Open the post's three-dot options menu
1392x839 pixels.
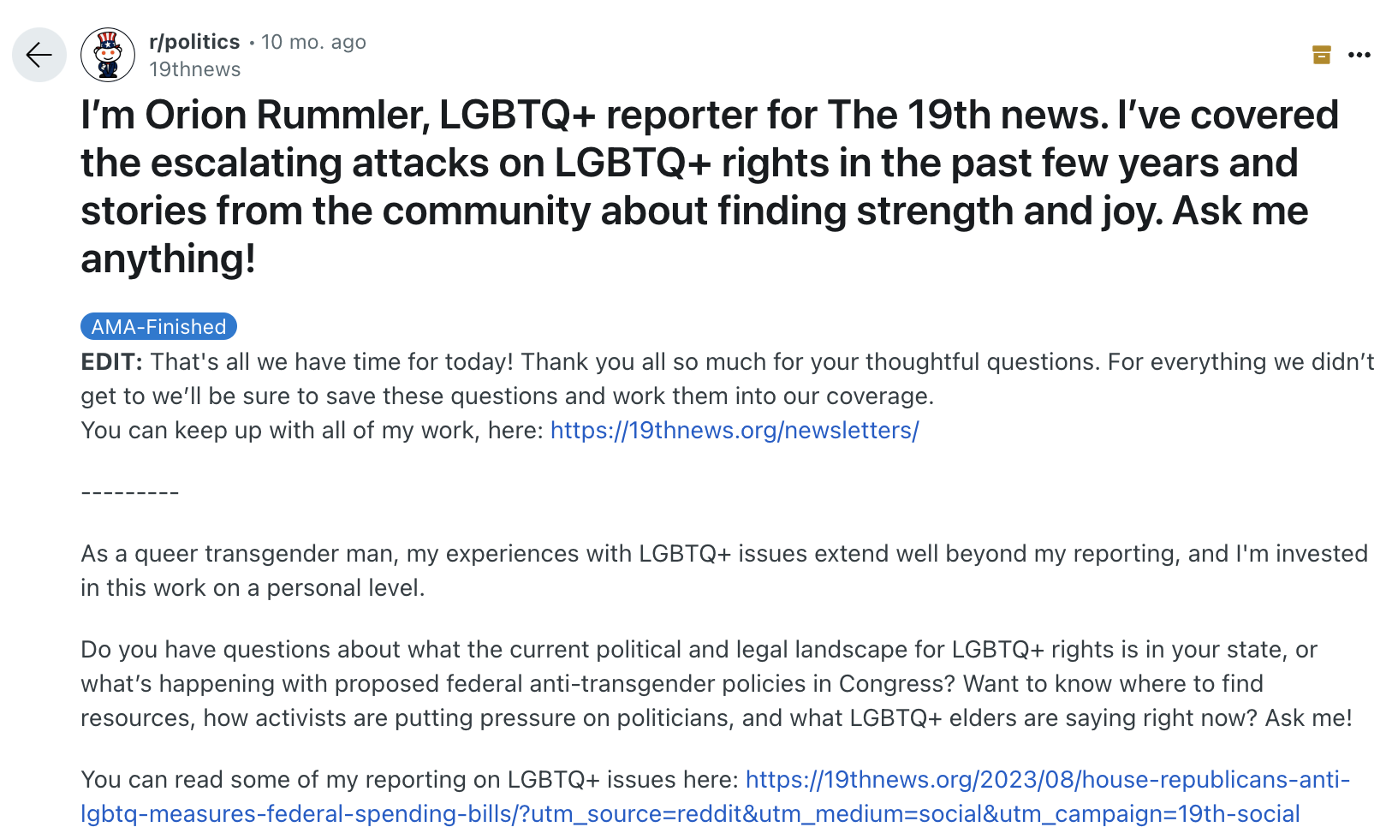click(1359, 55)
